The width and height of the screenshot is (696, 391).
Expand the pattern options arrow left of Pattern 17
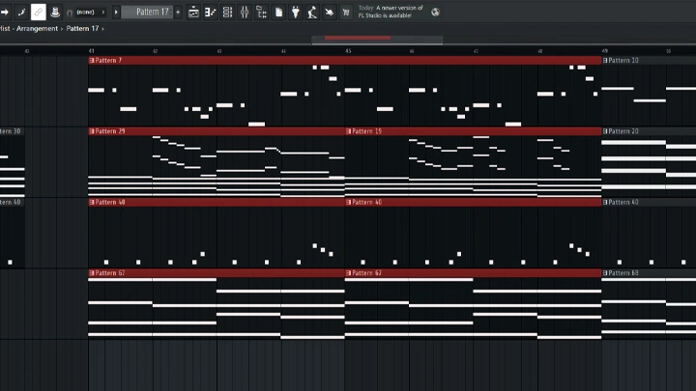coord(116,12)
